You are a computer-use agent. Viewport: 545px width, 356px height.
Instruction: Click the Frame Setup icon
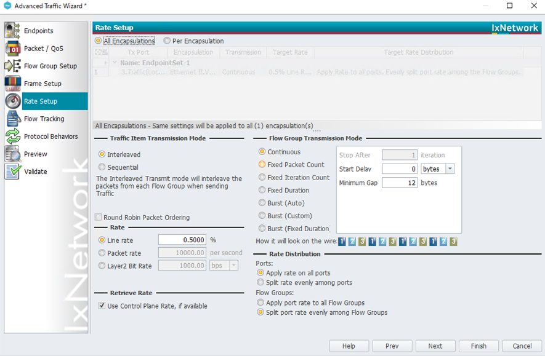(x=13, y=84)
